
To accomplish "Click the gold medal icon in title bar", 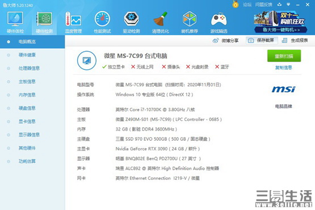I will (x=236, y=4).
